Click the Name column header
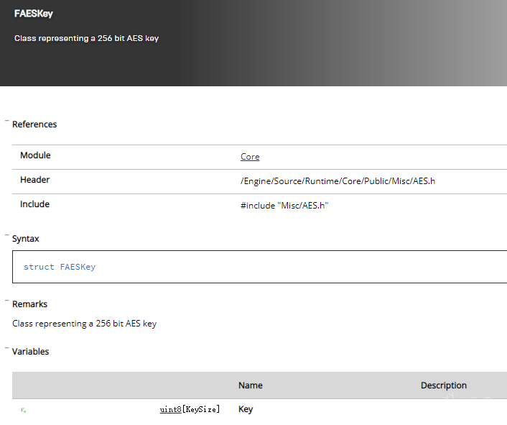 [250, 385]
